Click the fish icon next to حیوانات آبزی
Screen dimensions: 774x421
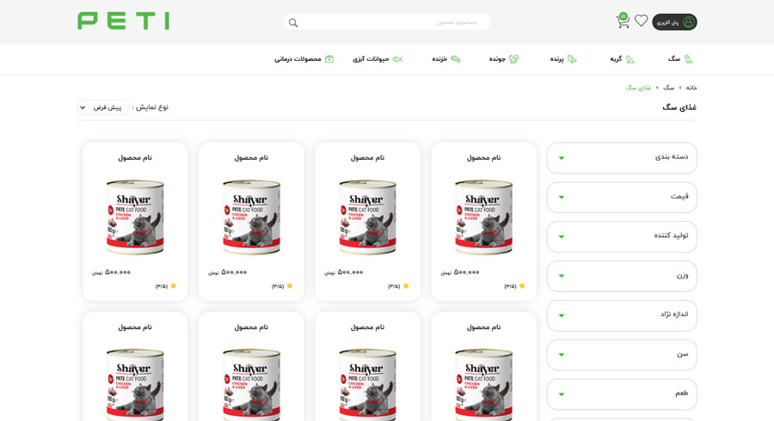coord(397,59)
